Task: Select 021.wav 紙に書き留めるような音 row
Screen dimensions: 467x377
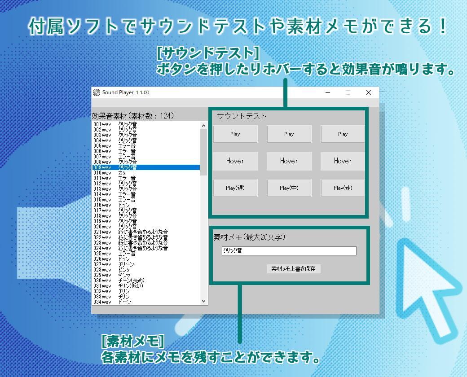Action: pos(146,232)
